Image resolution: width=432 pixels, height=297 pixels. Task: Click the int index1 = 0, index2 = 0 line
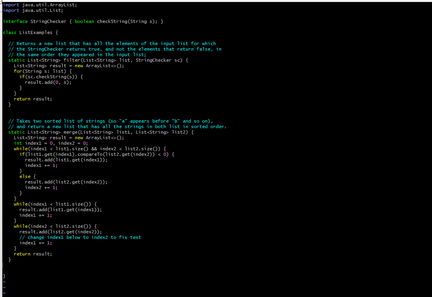coord(51,143)
